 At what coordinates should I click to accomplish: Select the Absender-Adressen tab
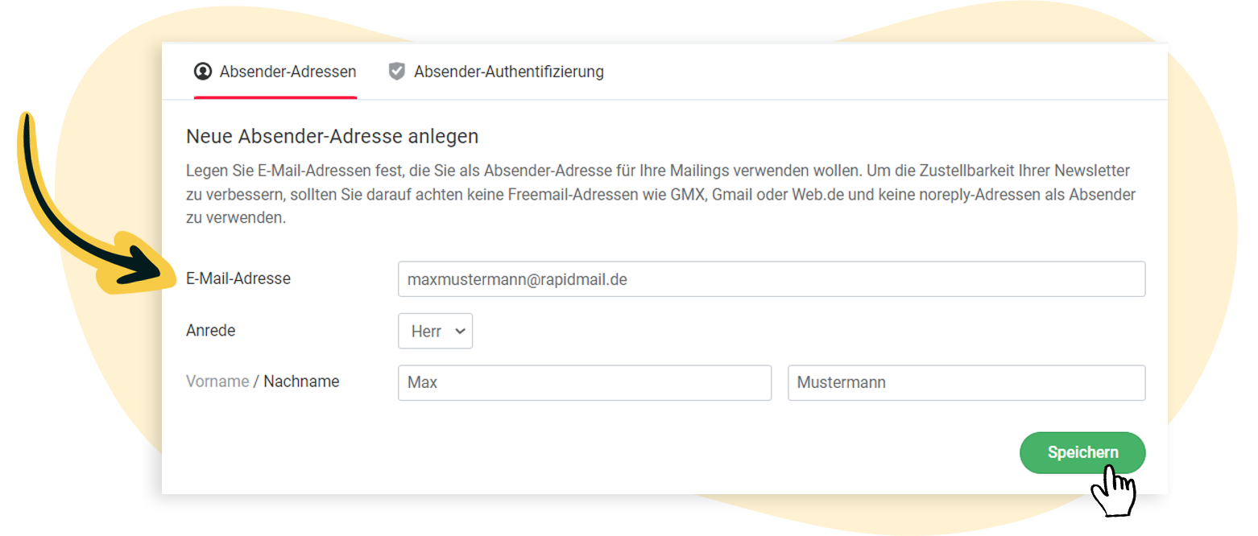tap(275, 71)
